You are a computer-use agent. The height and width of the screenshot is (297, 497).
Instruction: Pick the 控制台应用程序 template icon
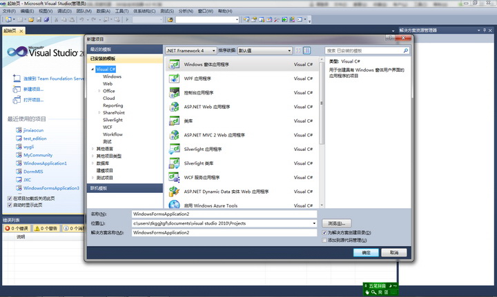(x=174, y=92)
